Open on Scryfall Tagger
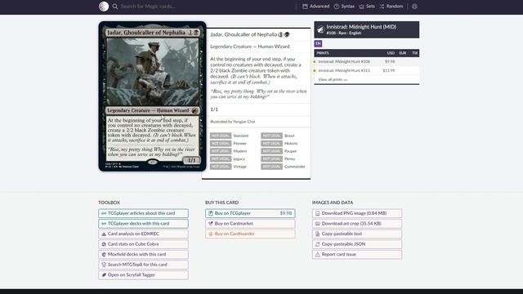Image resolution: width=523 pixels, height=294 pixels. click(144, 275)
